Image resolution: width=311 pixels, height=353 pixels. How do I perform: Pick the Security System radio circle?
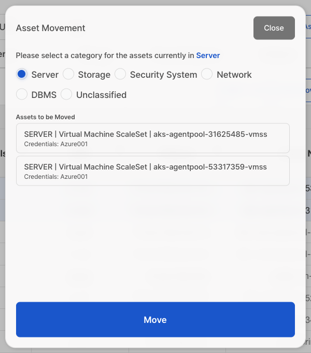[x=120, y=74]
